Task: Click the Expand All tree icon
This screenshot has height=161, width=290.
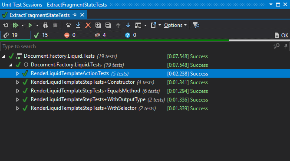Action: [x=98, y=25]
